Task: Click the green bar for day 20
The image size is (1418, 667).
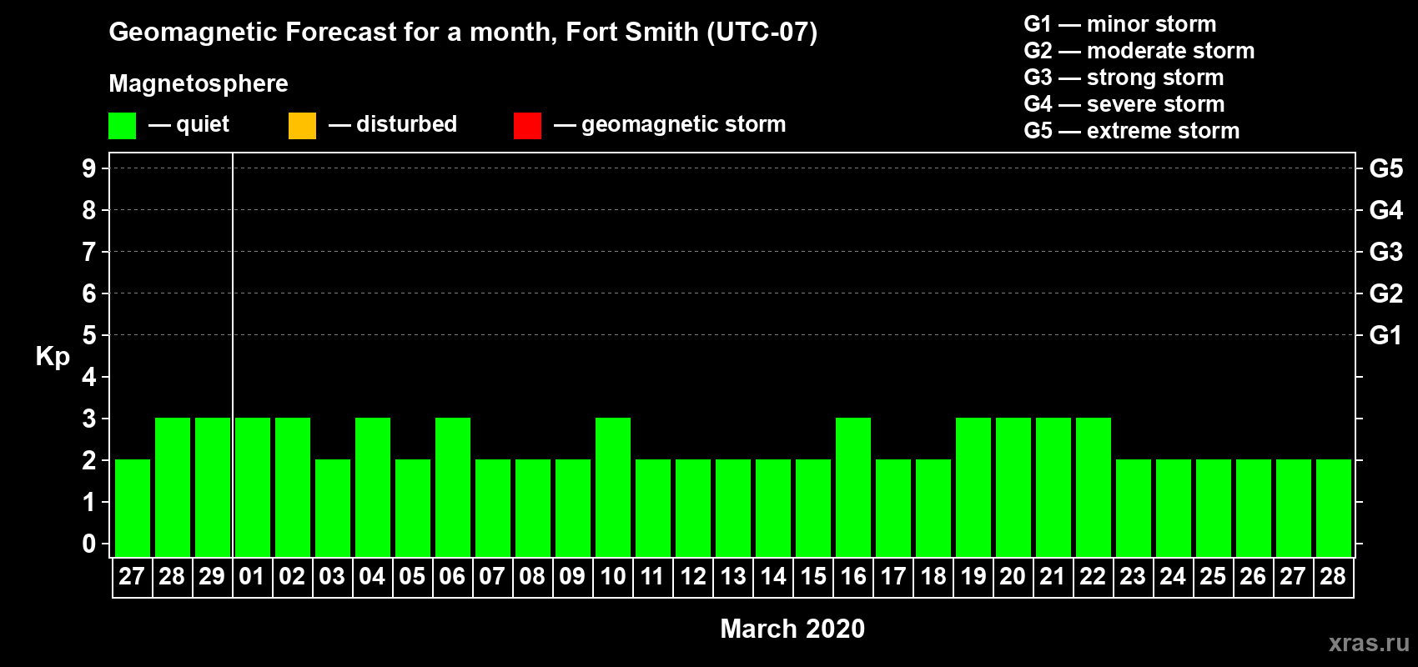Action: click(1013, 487)
